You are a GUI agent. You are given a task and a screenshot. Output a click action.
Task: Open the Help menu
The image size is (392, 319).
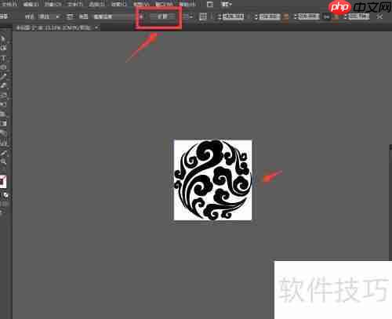(187, 4)
